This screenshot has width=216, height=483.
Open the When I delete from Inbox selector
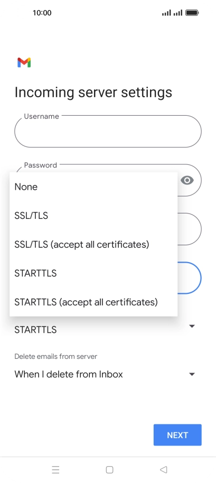click(x=105, y=374)
